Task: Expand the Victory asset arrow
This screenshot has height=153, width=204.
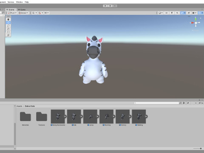Action: tap(130, 116)
